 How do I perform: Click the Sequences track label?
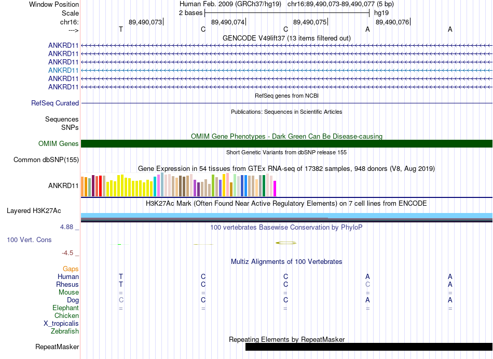[x=62, y=119]
